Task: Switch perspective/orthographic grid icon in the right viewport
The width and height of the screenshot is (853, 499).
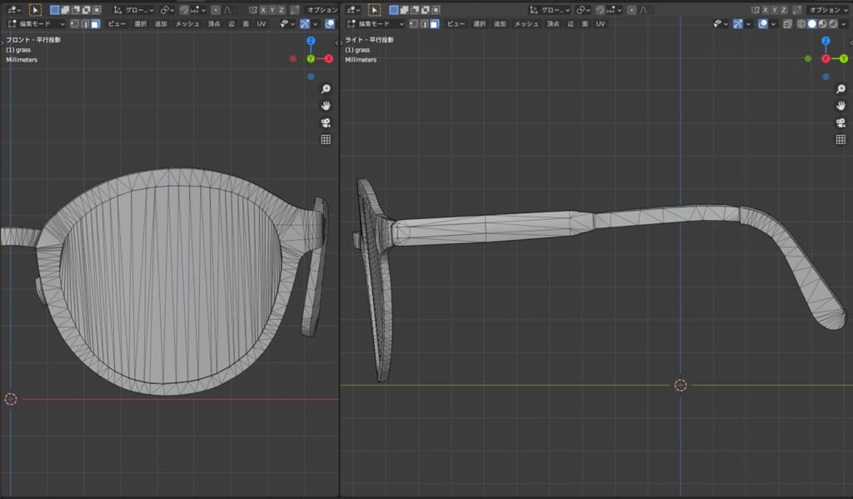Action: (x=840, y=139)
